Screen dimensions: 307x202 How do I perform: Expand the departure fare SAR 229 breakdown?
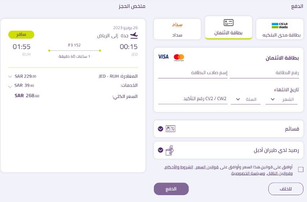click(10, 76)
